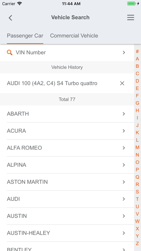Click the VIN Number search field
Viewport: 141px width, 251px height.
pyautogui.click(x=67, y=53)
